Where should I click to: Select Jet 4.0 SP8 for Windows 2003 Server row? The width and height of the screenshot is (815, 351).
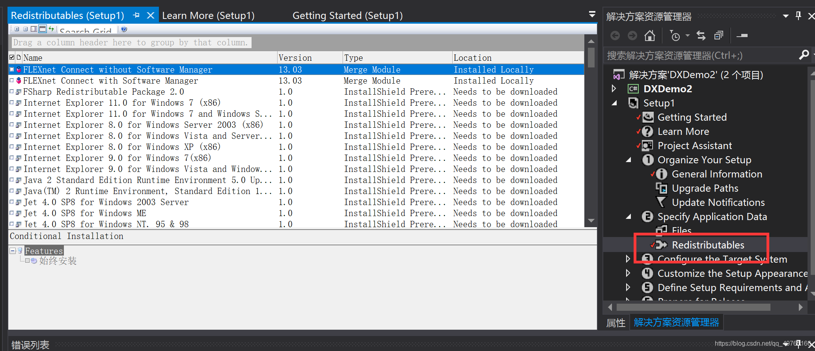296,202
